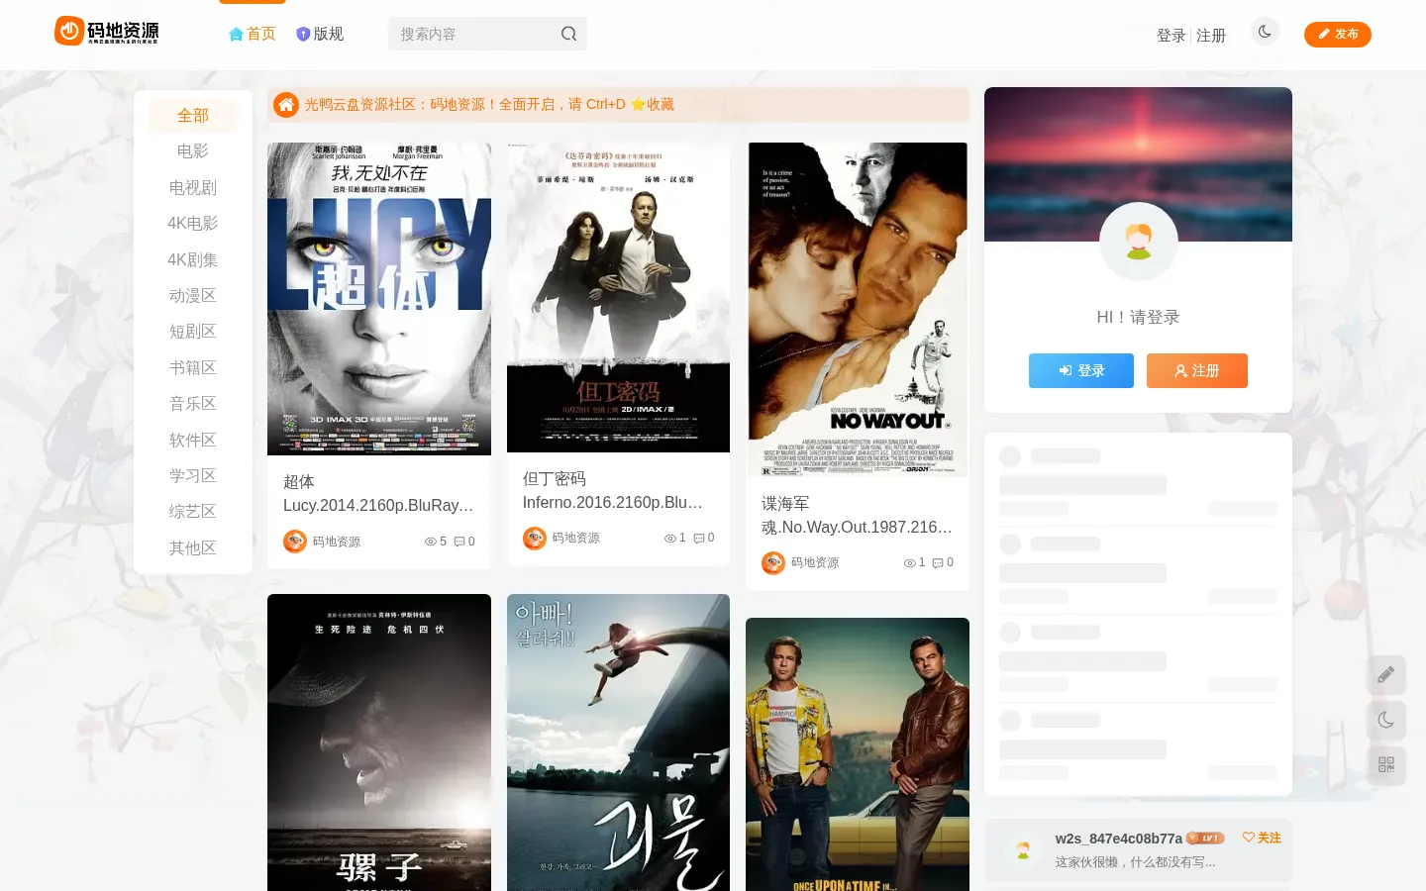The image size is (1426, 891).
Task: Select the 短剧区 category
Action: [x=193, y=332]
